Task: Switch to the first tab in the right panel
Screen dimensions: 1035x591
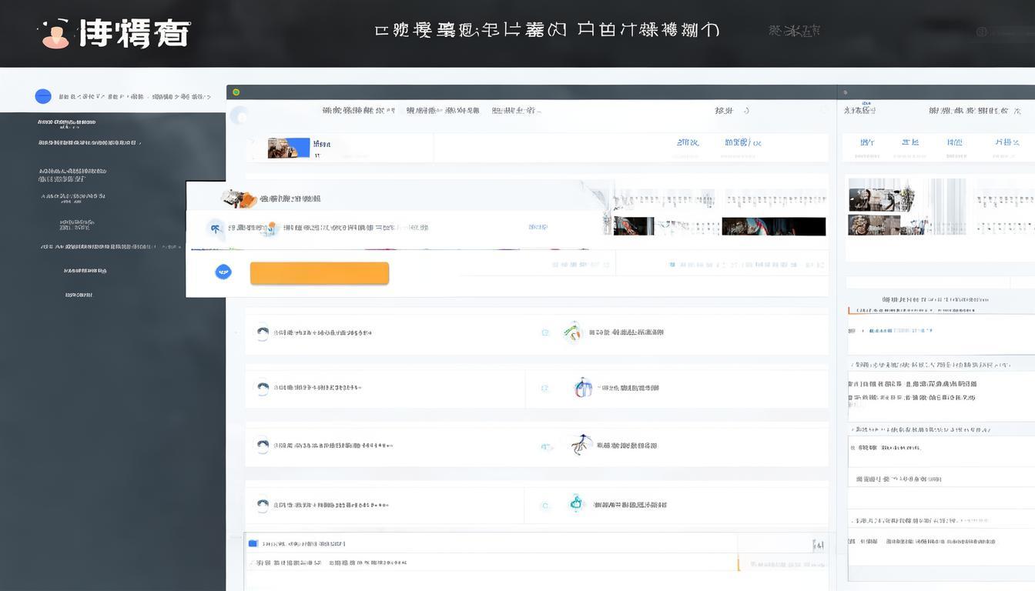Action: click(x=867, y=142)
